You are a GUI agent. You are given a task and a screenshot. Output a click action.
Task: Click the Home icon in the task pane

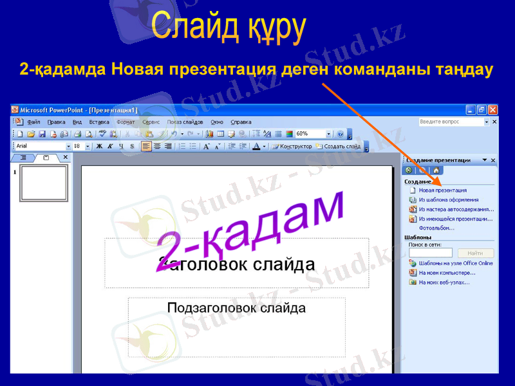point(436,170)
